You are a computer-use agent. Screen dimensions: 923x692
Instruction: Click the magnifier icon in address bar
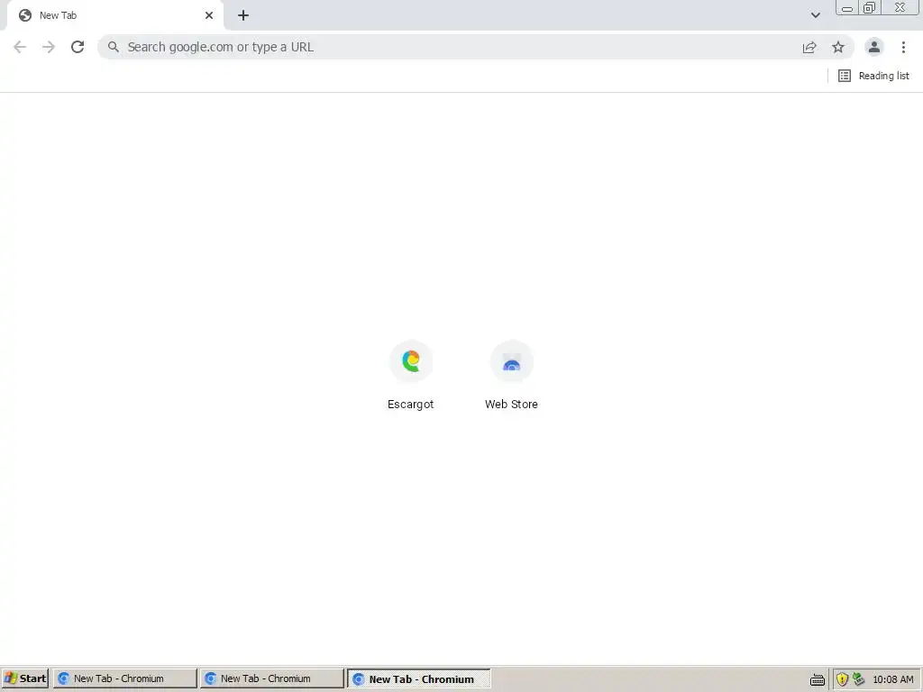[113, 47]
